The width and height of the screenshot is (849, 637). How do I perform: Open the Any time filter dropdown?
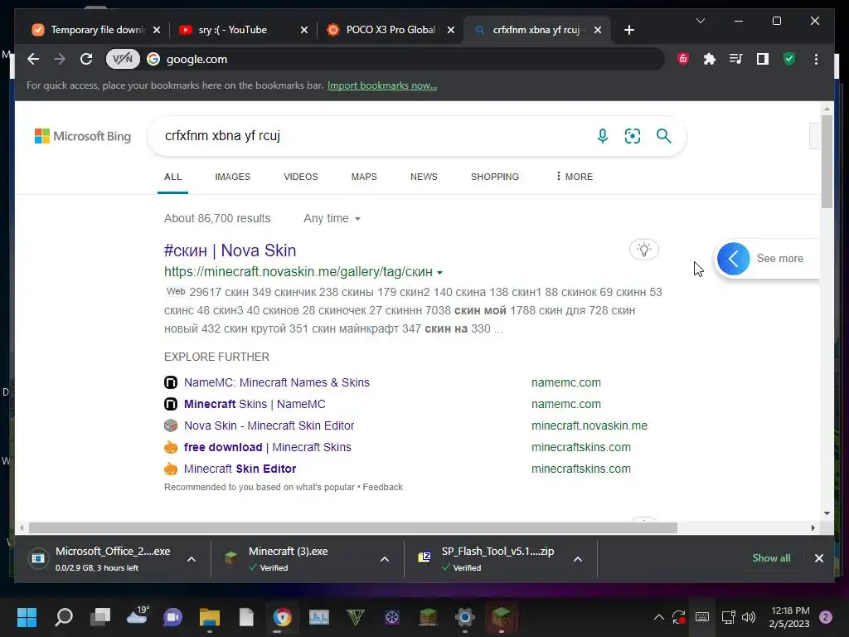point(332,218)
